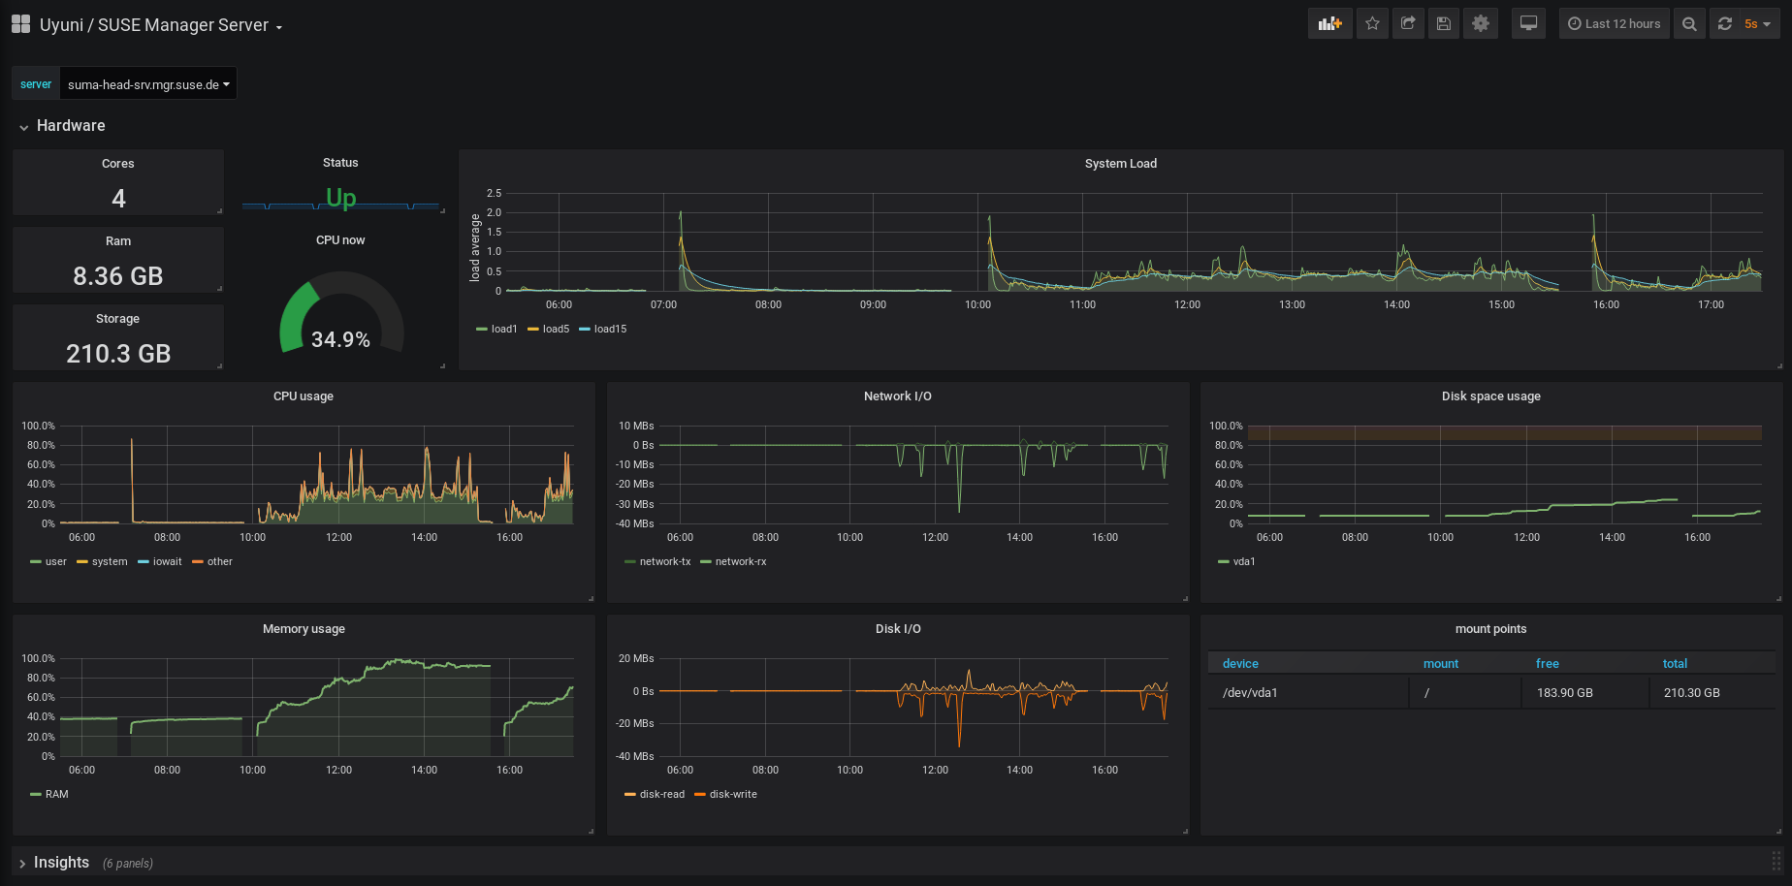
Task: Star this dashboard as favorite
Action: click(x=1372, y=24)
